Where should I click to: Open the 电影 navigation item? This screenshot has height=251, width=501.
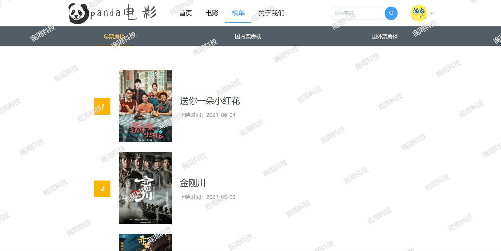[212, 13]
